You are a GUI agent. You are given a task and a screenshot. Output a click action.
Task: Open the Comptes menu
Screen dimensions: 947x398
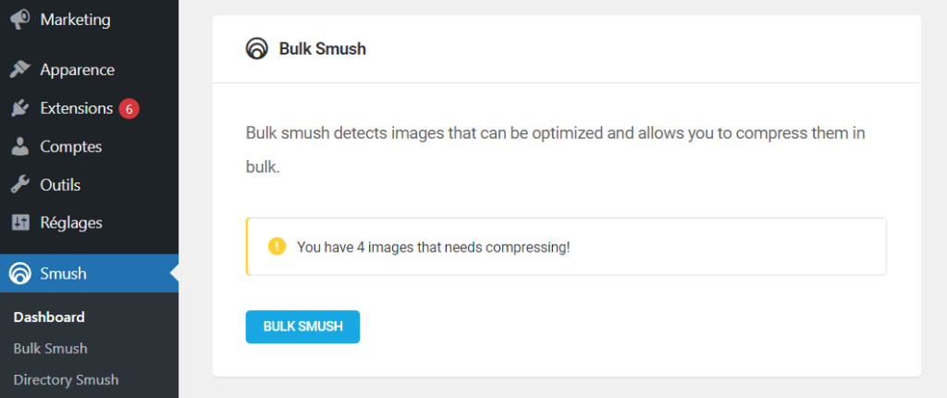pyautogui.click(x=70, y=146)
